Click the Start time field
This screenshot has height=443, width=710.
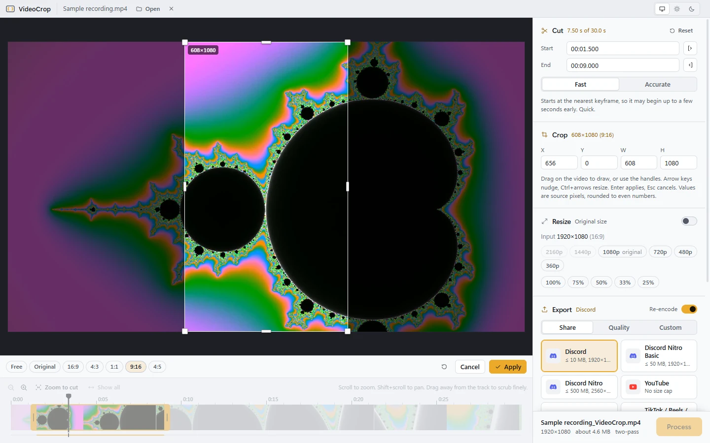pyautogui.click(x=622, y=48)
